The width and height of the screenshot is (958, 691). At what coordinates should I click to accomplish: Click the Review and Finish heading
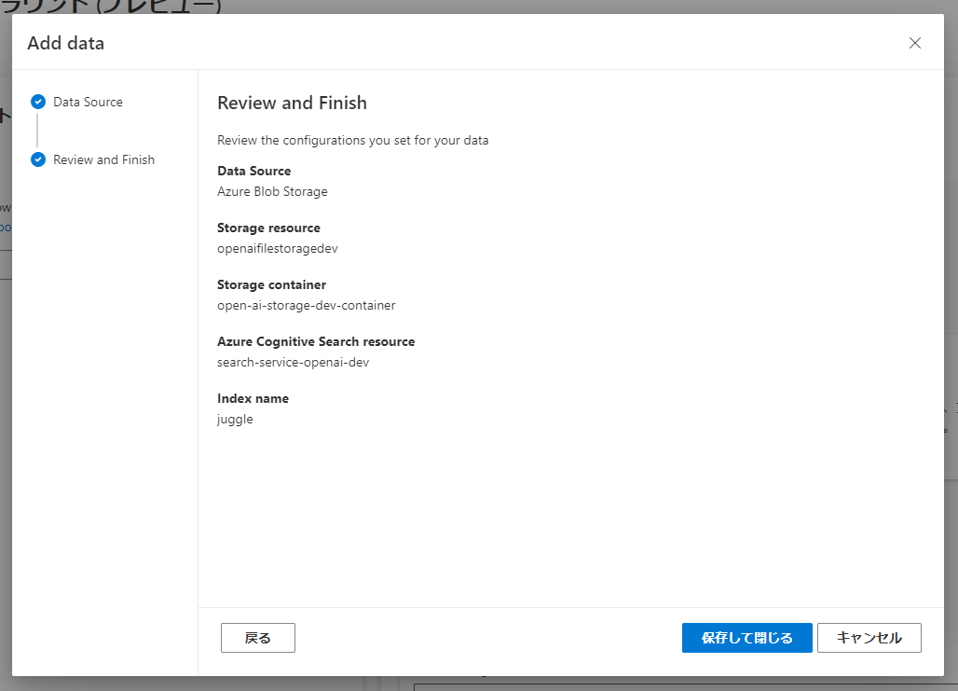point(292,103)
